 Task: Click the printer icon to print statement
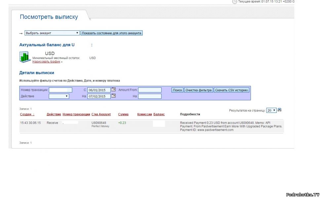280,110
